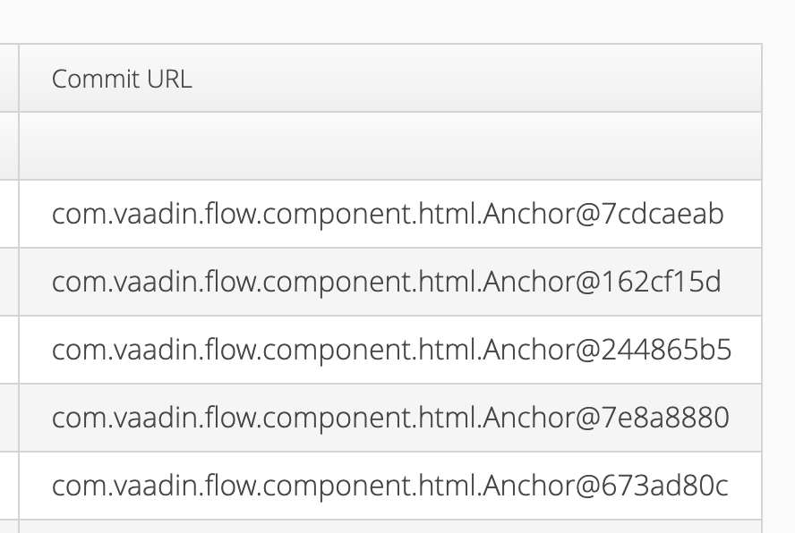Select the row with Anchor@7e8a8880
This screenshot has height=533, width=795.
(x=390, y=418)
